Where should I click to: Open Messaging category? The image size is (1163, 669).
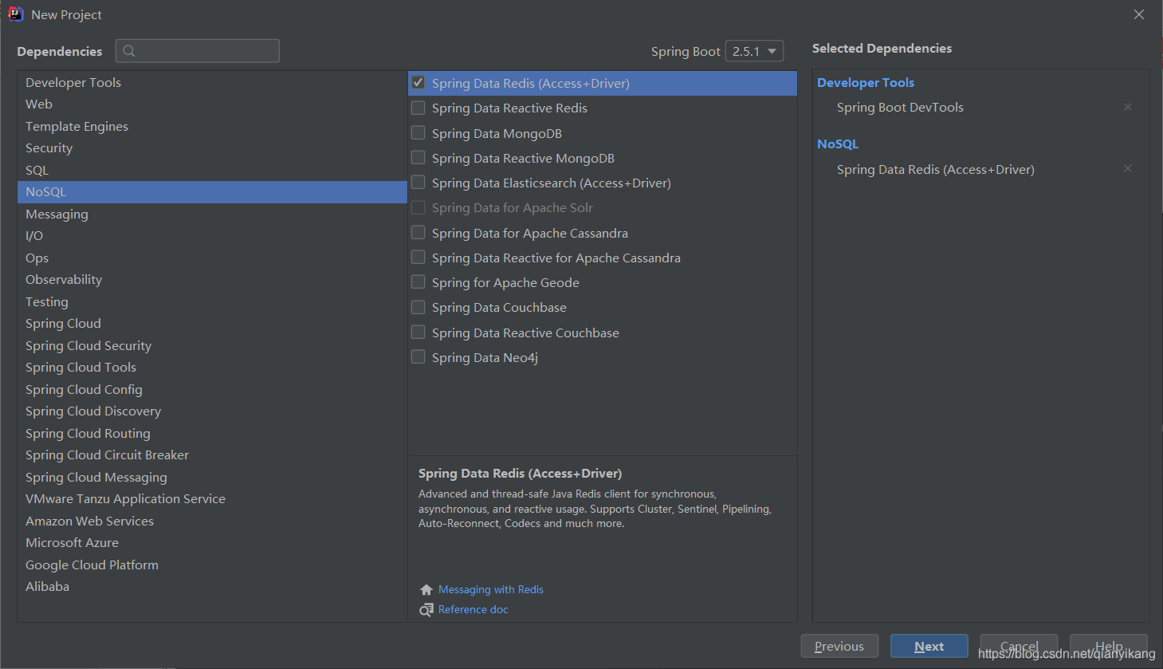[212, 214]
